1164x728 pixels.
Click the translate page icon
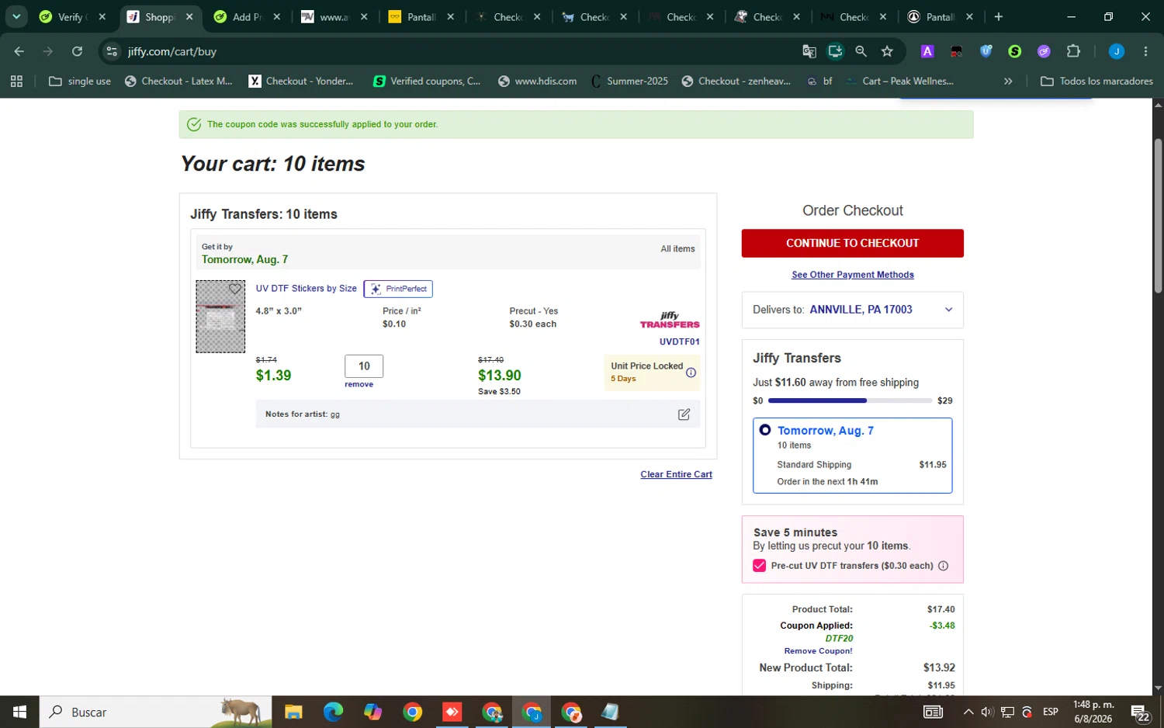point(809,51)
